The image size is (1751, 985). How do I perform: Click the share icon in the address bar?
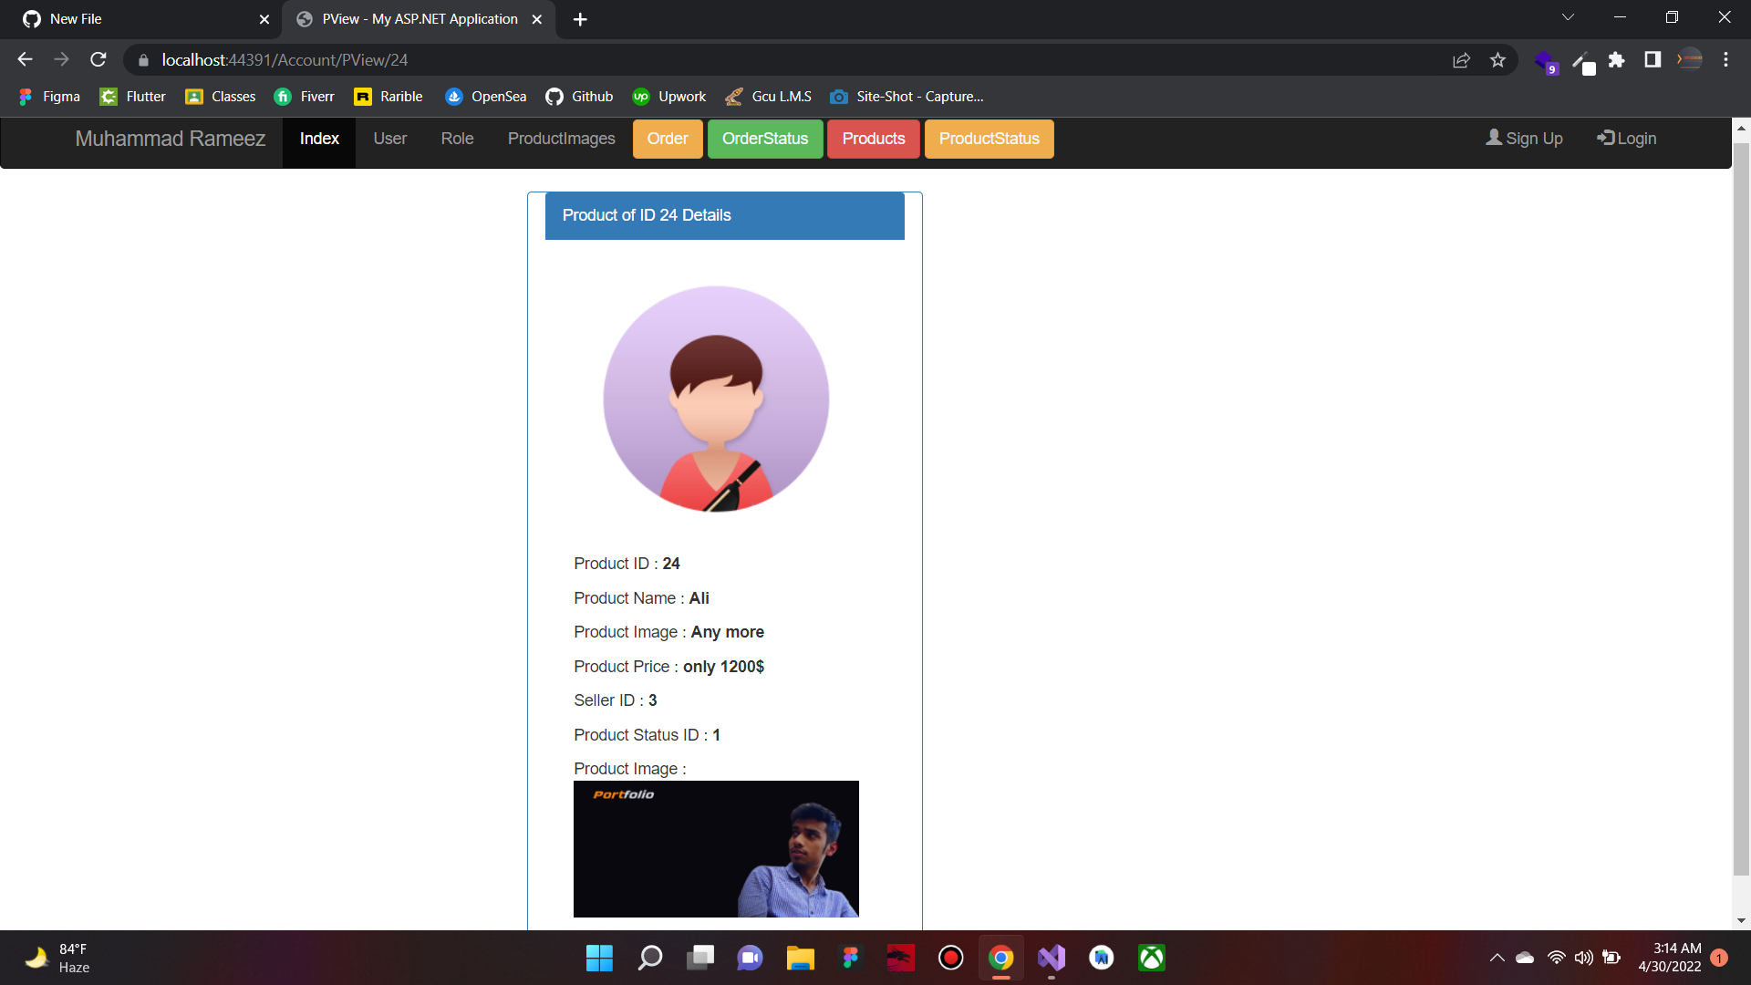(x=1461, y=59)
